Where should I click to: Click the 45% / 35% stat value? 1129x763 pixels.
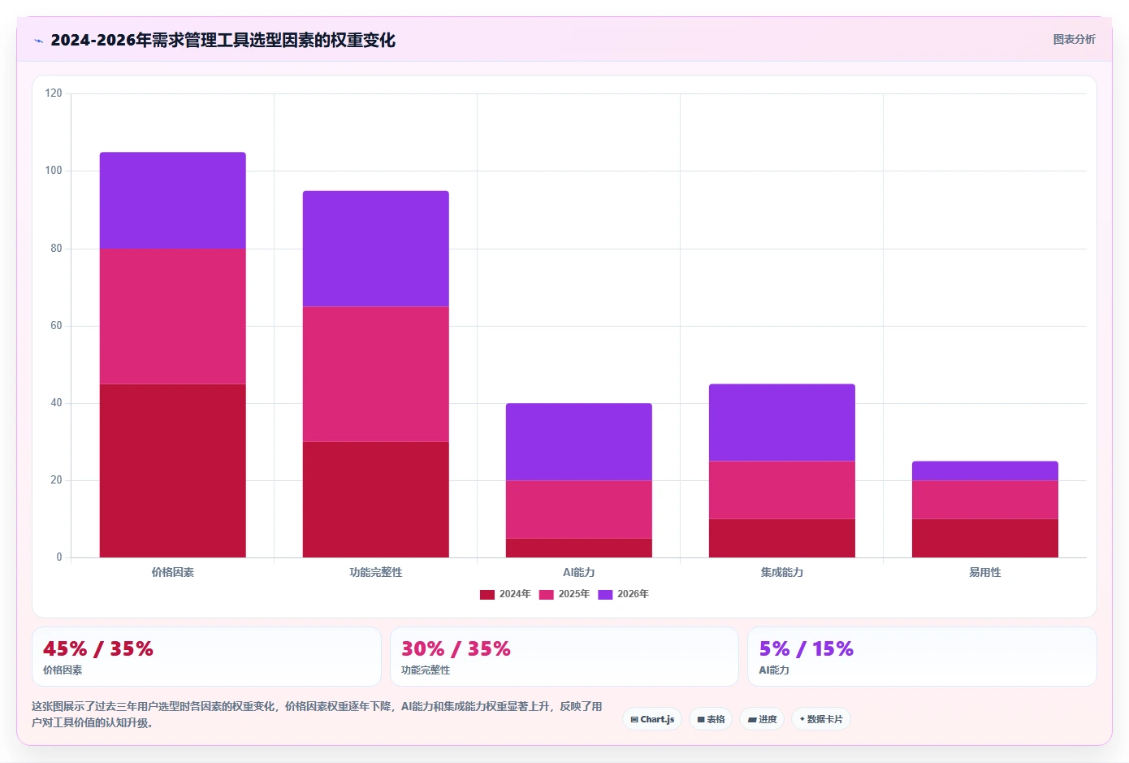[98, 648]
